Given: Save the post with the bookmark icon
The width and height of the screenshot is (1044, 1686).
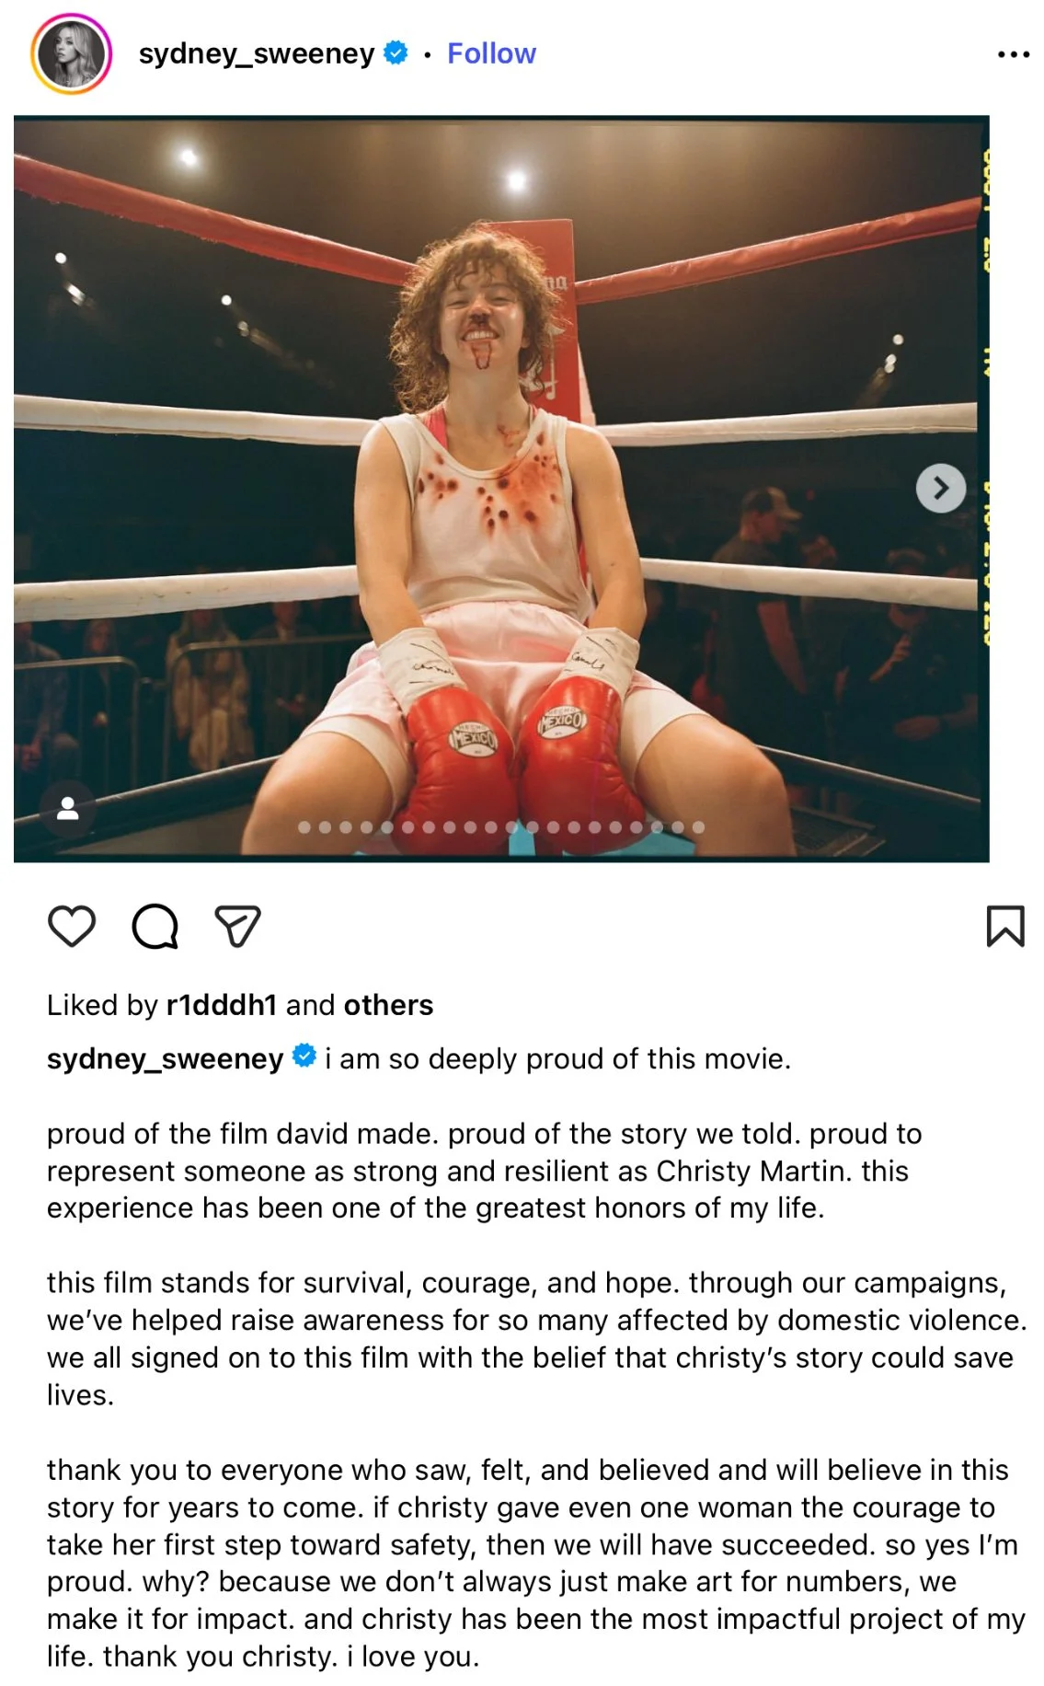Looking at the screenshot, I should click(x=1004, y=926).
